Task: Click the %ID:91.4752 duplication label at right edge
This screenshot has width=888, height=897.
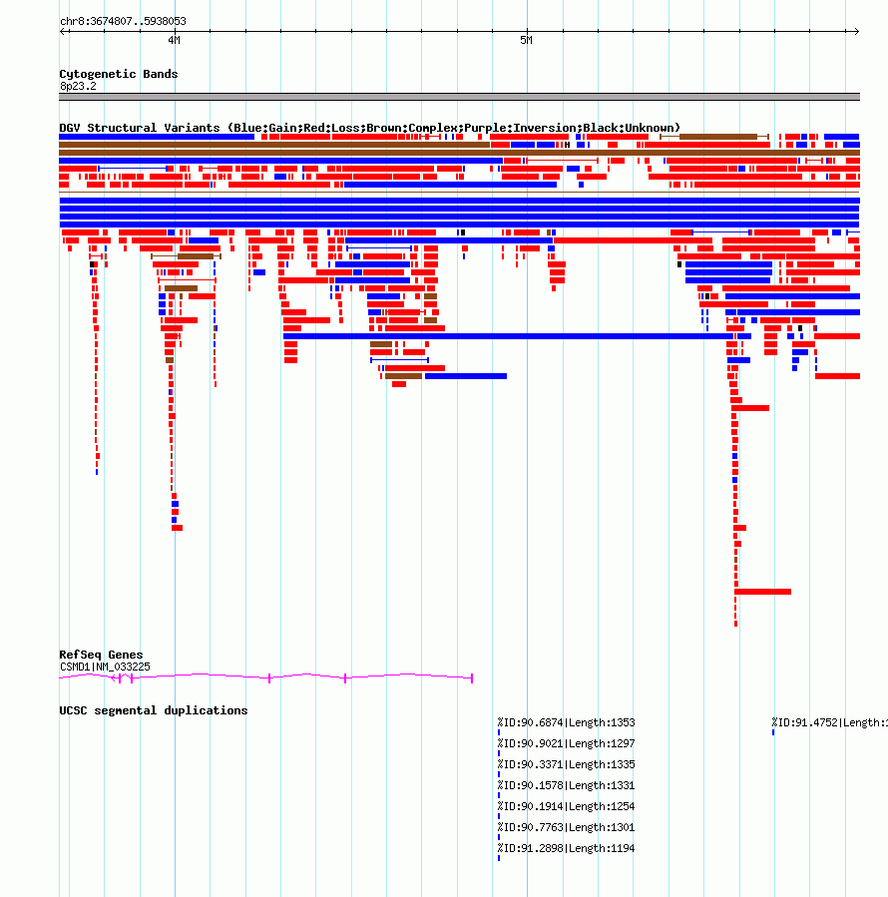Action: [829, 723]
